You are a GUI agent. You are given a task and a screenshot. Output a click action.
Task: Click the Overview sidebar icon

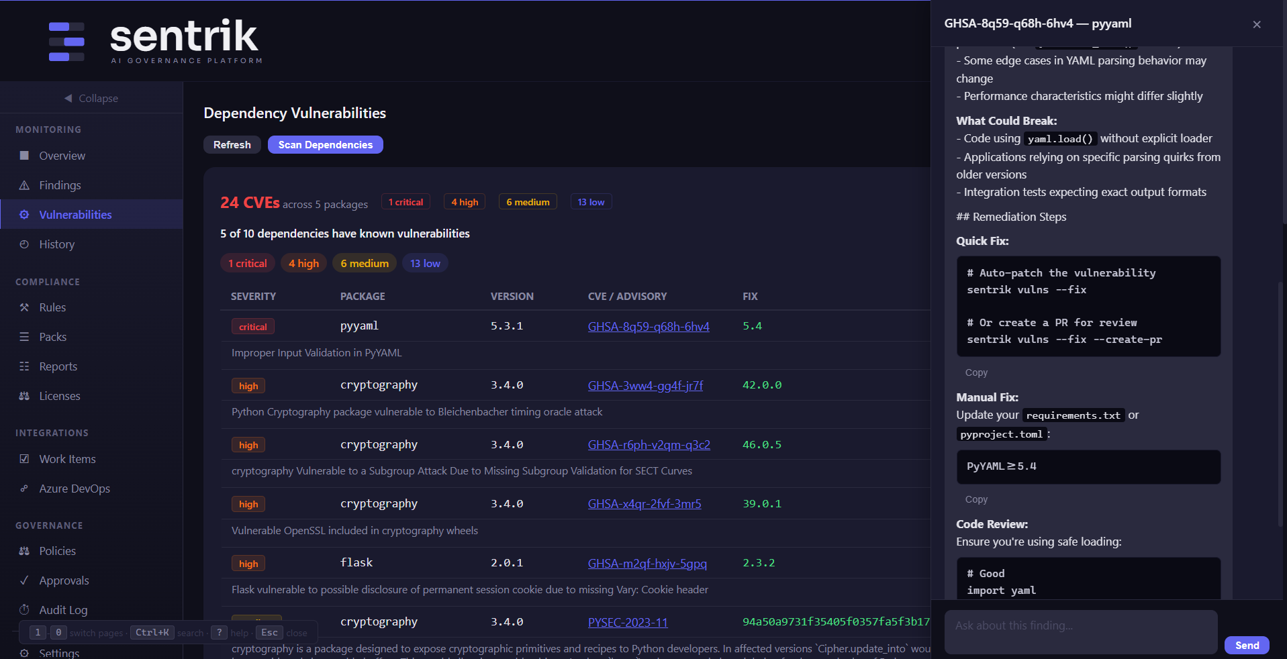click(x=24, y=156)
